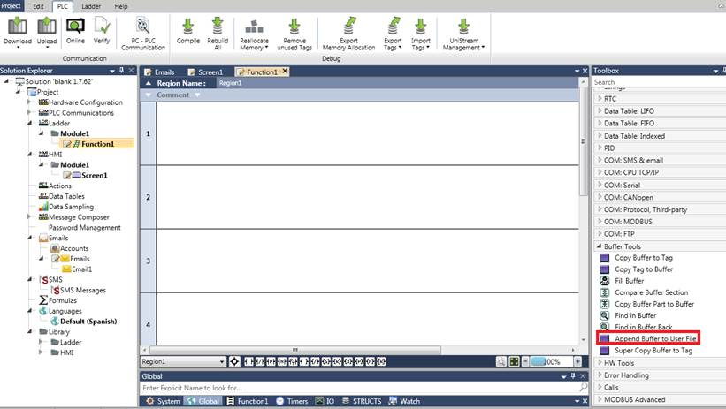Collapse the Buffer Tools group
Viewport: 726px width, 409px height.
600,246
